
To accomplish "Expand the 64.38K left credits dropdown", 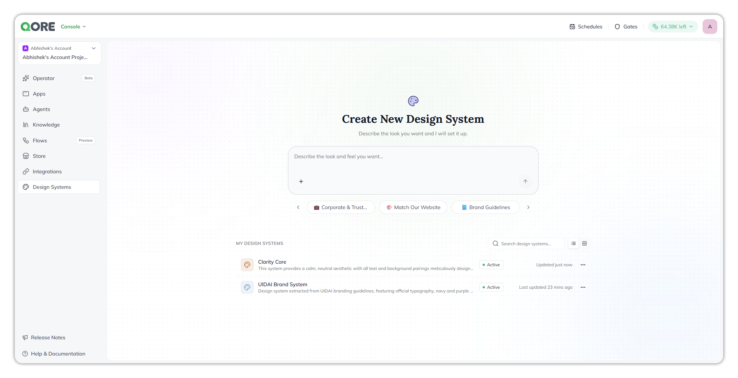I will click(673, 27).
